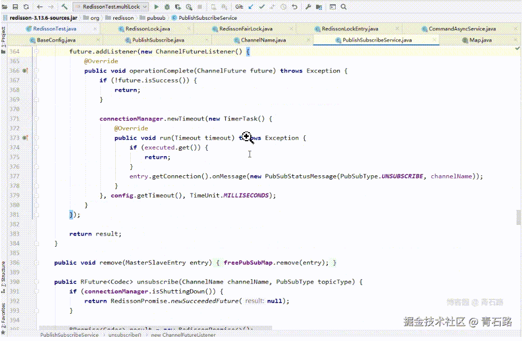Collapse the code fold marker on line 364
This screenshot has width=522, height=341.
(x=37, y=52)
